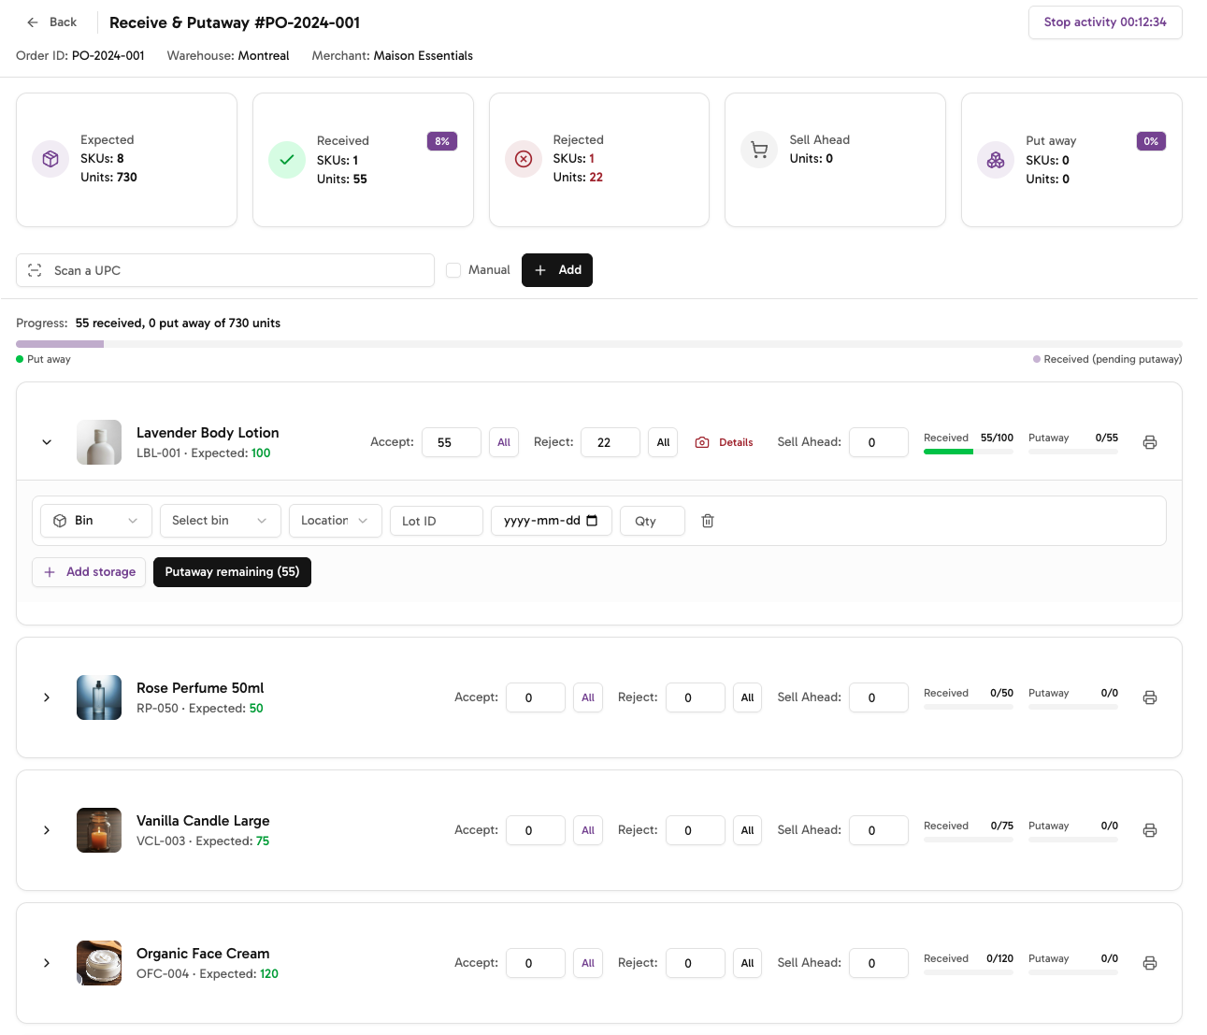The image size is (1207, 1035).
Task: Open the Location dropdown
Action: 335,521
